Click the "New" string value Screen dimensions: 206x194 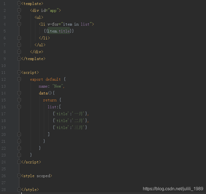pos(58,86)
